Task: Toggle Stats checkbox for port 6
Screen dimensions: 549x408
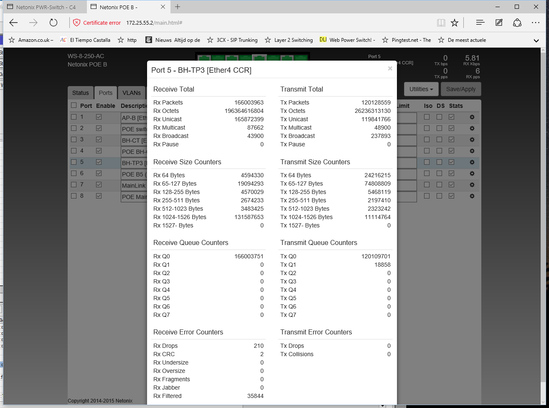Action: pos(452,173)
